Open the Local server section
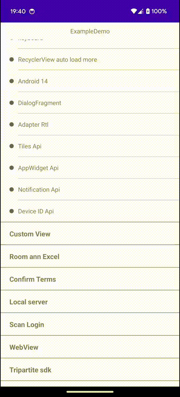 click(x=90, y=302)
